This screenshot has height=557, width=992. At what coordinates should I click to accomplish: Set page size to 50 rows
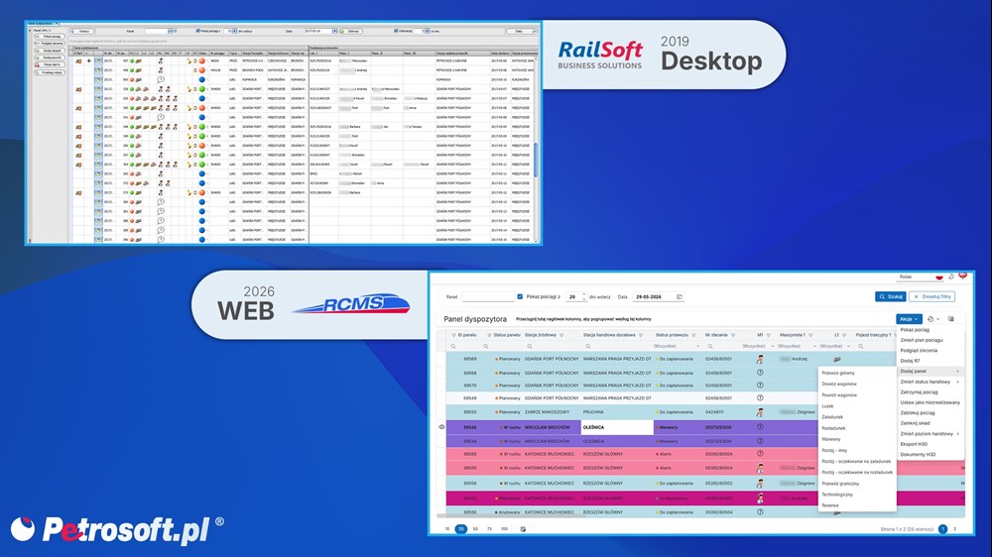pyautogui.click(x=475, y=529)
